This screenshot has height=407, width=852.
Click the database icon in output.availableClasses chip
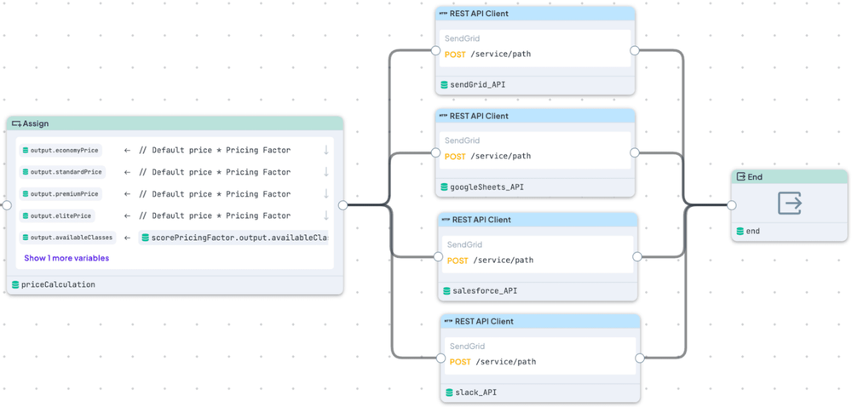pyautogui.click(x=25, y=238)
